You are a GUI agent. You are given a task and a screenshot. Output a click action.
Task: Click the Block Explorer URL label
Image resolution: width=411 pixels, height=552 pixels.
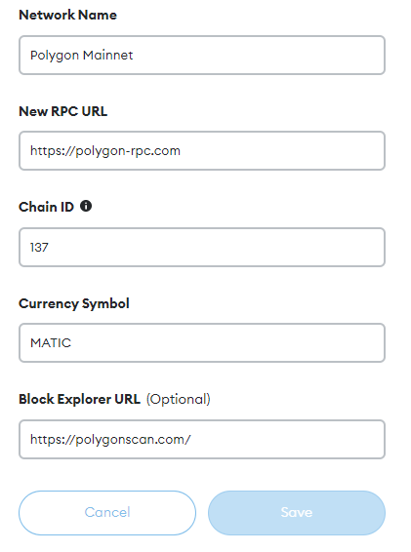(x=80, y=399)
